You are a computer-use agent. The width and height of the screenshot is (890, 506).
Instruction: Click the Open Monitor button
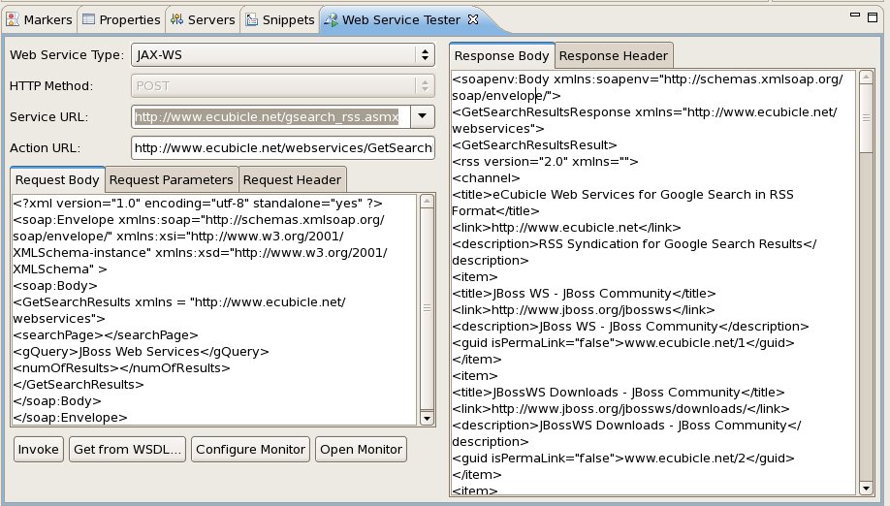(361, 449)
